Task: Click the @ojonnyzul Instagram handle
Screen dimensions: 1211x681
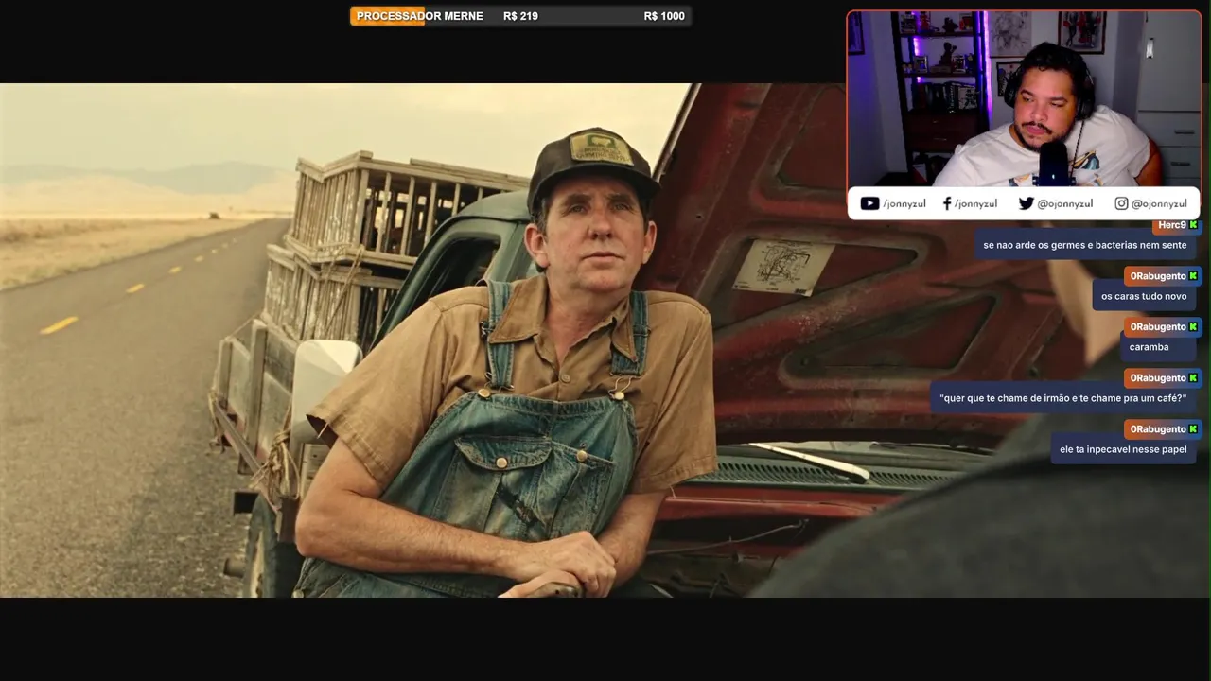Action: click(x=1160, y=203)
